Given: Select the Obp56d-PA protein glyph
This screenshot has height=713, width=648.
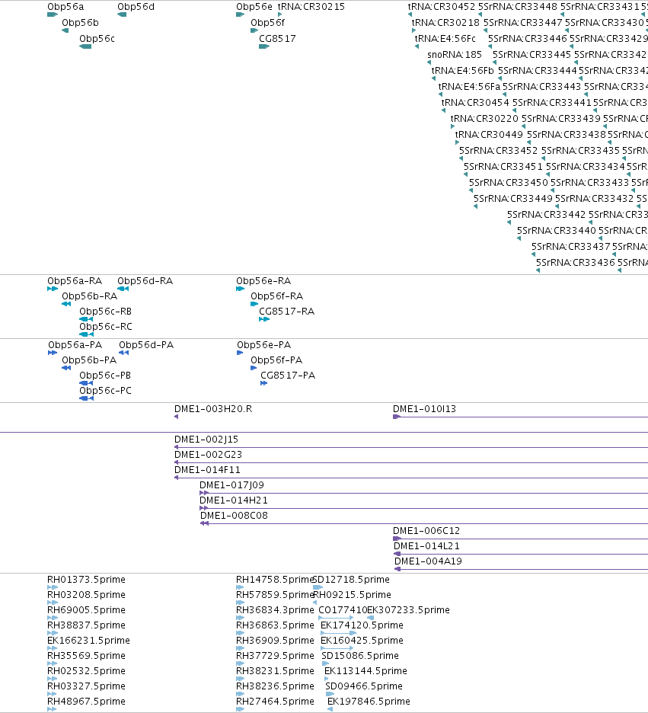Looking at the screenshot, I should coord(123,353).
